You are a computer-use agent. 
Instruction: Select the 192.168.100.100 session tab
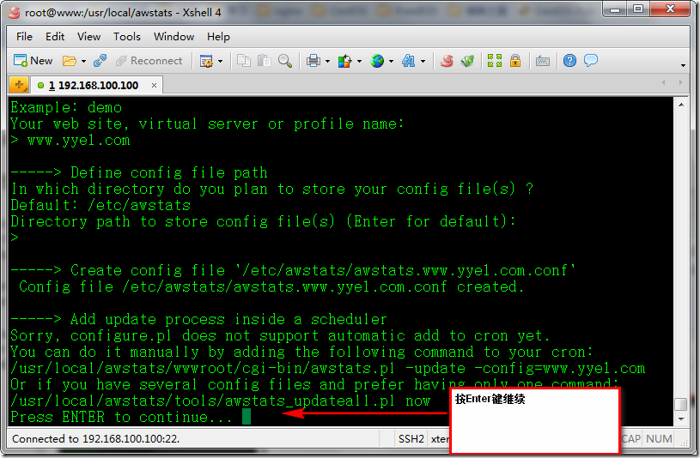(94, 85)
